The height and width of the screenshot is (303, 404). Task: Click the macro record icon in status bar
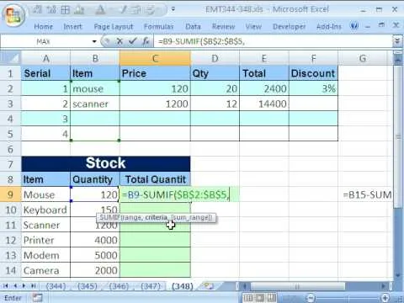[37, 298]
